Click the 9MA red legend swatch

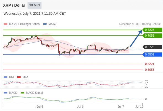19,77
